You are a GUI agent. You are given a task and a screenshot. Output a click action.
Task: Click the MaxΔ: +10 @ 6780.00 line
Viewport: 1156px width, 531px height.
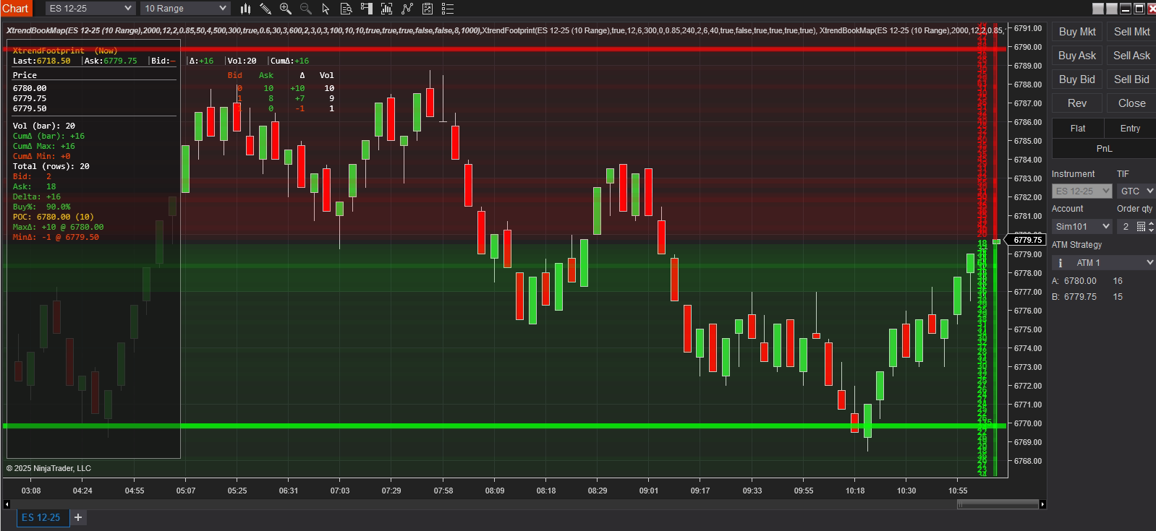58,227
